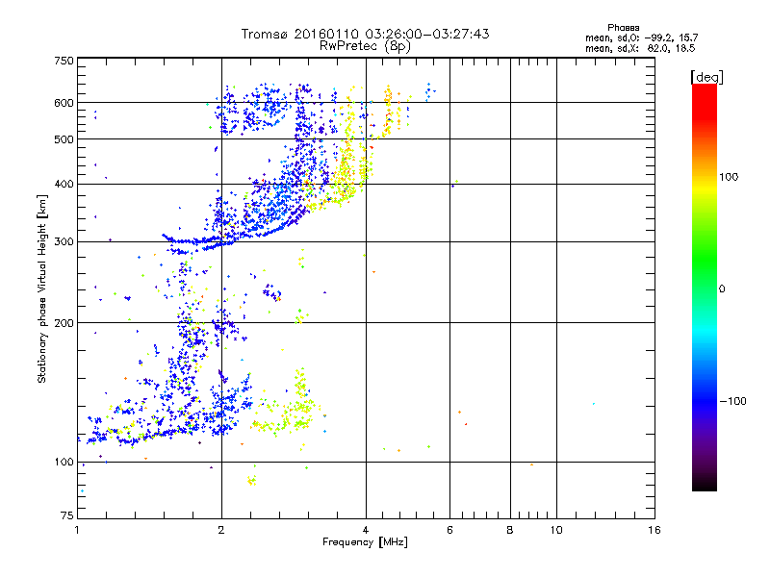Click the 'mean, sd,O: -99.2, 15.7' line
This screenshot has height=577, width=770.
tap(641, 38)
